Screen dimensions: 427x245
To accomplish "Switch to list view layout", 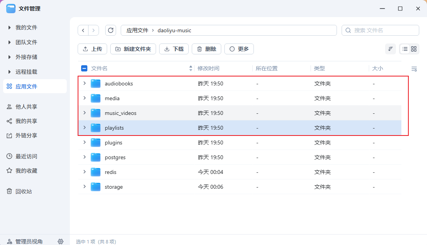I will [x=405, y=49].
